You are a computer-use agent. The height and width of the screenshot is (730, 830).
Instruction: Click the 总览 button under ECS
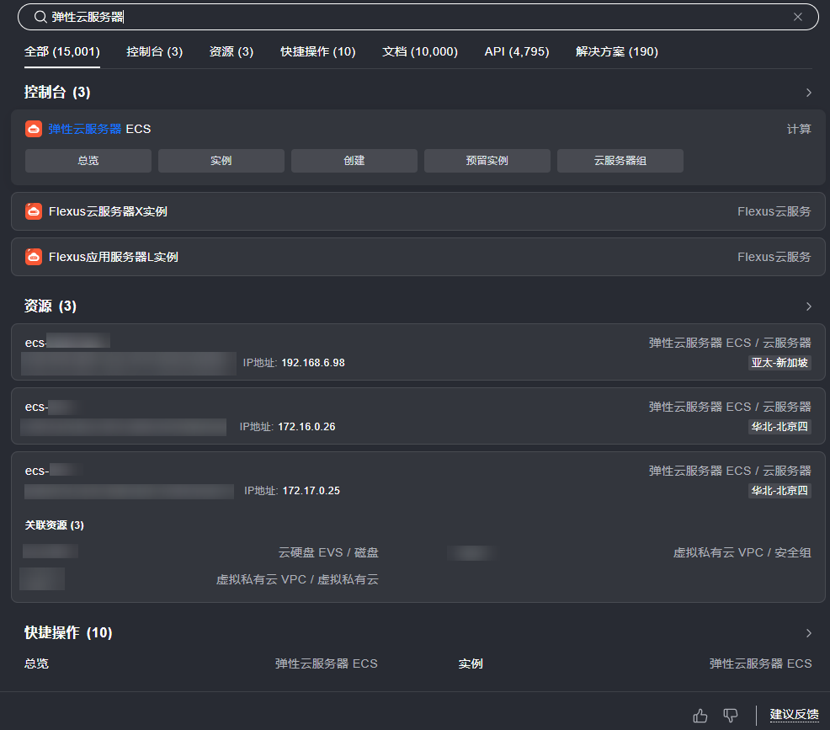88,161
